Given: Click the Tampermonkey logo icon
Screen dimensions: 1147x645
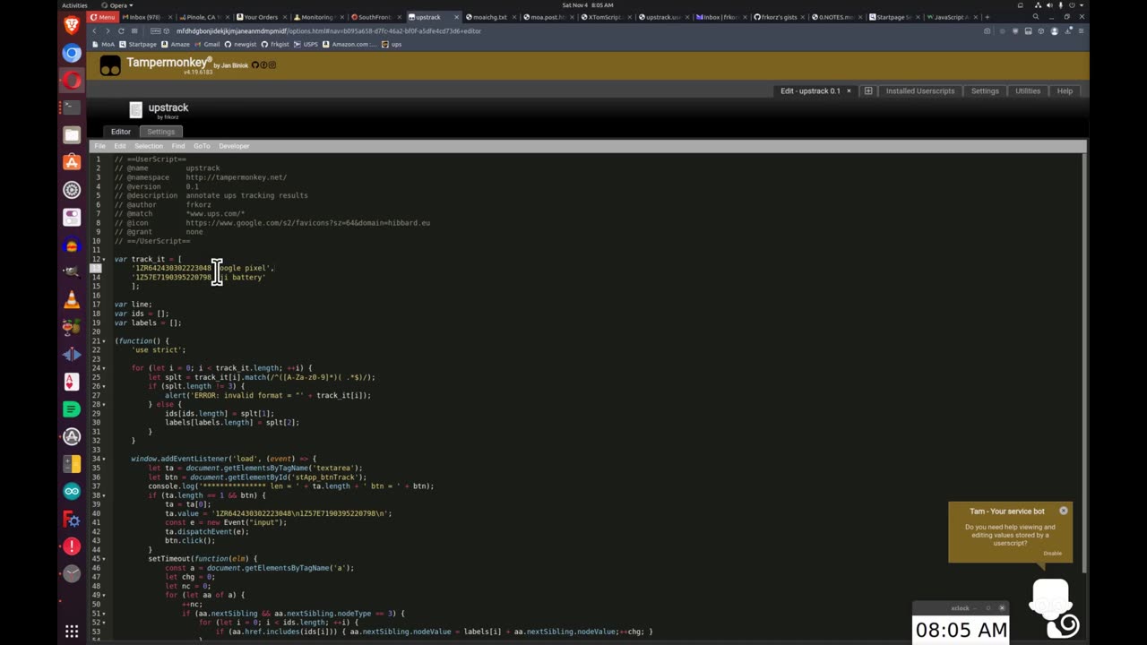Looking at the screenshot, I should tap(110, 65).
